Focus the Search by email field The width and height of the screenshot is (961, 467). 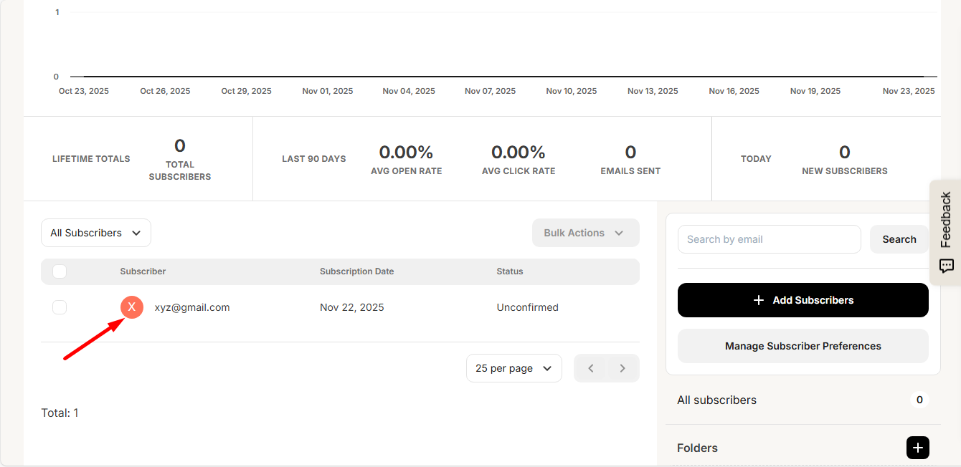(x=769, y=239)
